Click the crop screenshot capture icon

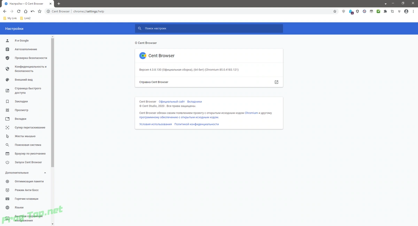[x=392, y=11]
